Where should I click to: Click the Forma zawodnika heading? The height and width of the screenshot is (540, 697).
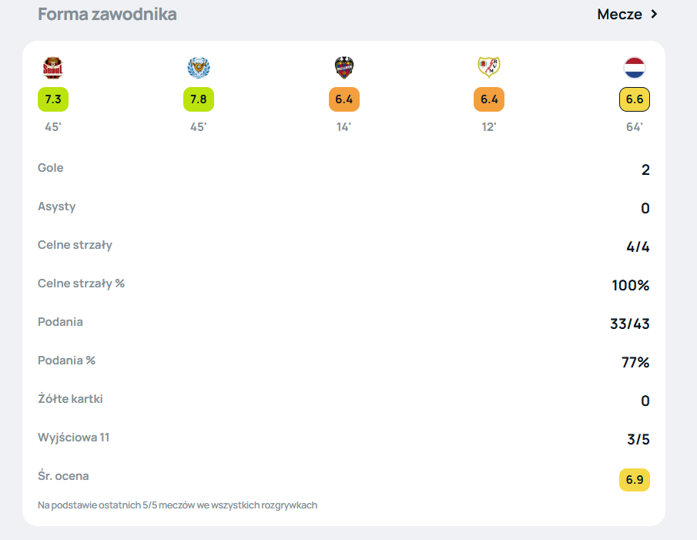click(x=107, y=14)
